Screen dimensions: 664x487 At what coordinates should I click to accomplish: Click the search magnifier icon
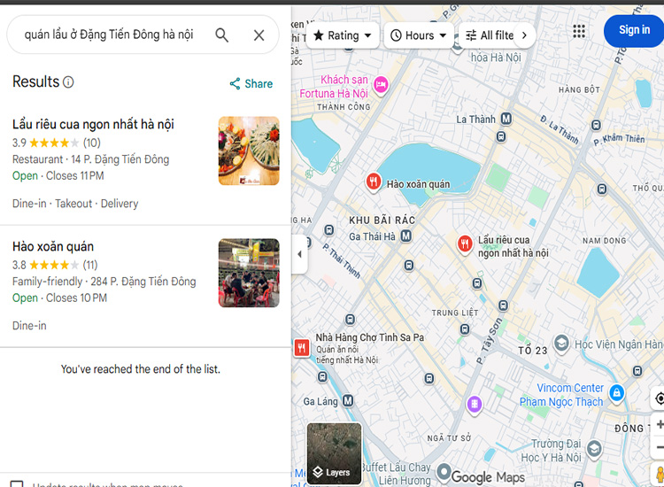pyautogui.click(x=222, y=35)
